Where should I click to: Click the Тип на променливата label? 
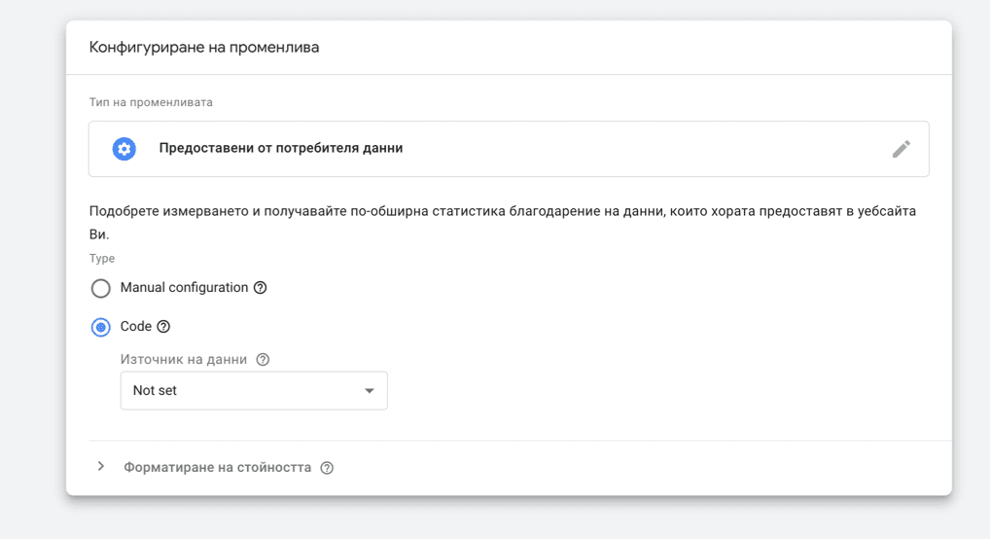click(151, 102)
